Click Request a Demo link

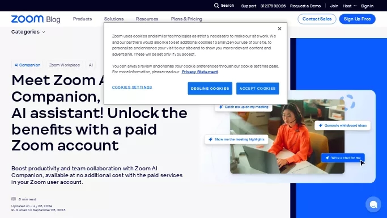[x=305, y=6]
